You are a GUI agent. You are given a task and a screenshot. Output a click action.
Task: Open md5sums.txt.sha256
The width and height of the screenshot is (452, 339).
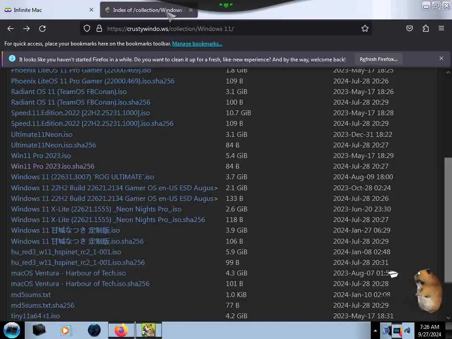pyautogui.click(x=42, y=305)
